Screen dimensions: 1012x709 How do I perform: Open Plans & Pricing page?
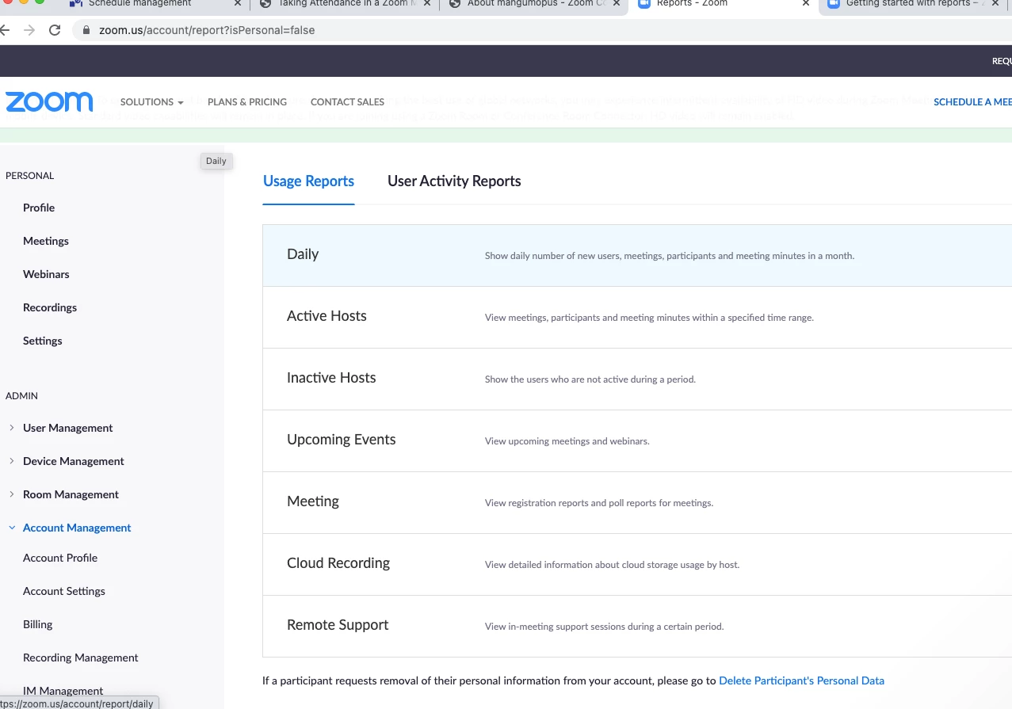(x=247, y=101)
